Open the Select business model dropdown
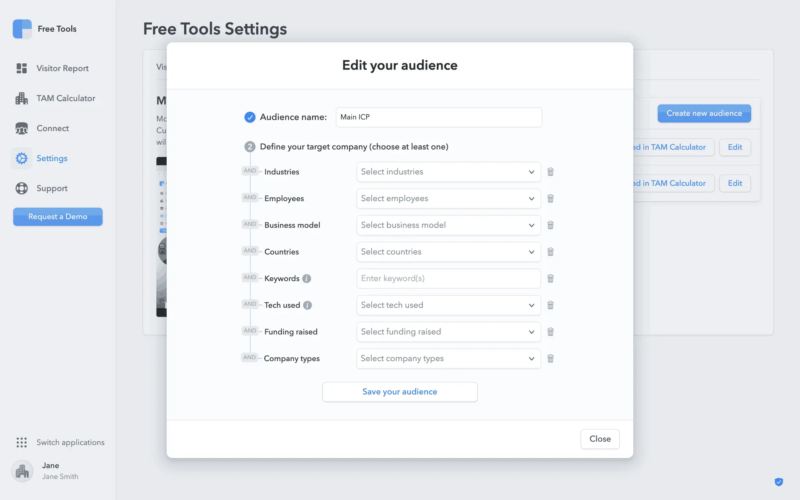Screen dimensions: 800x500 pyautogui.click(x=448, y=225)
